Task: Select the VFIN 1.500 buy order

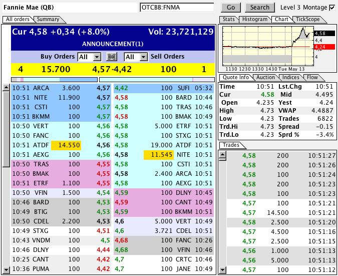Action: (61, 193)
